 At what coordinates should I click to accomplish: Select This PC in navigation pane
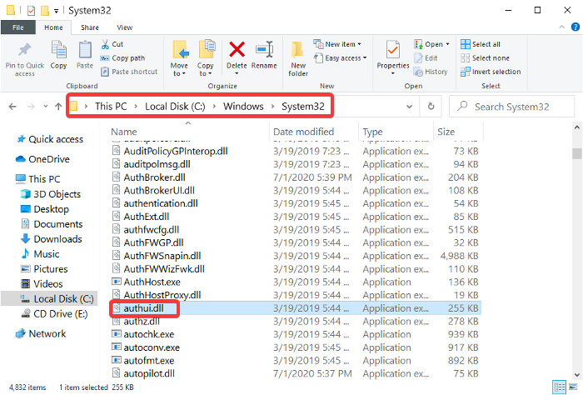pos(38,179)
